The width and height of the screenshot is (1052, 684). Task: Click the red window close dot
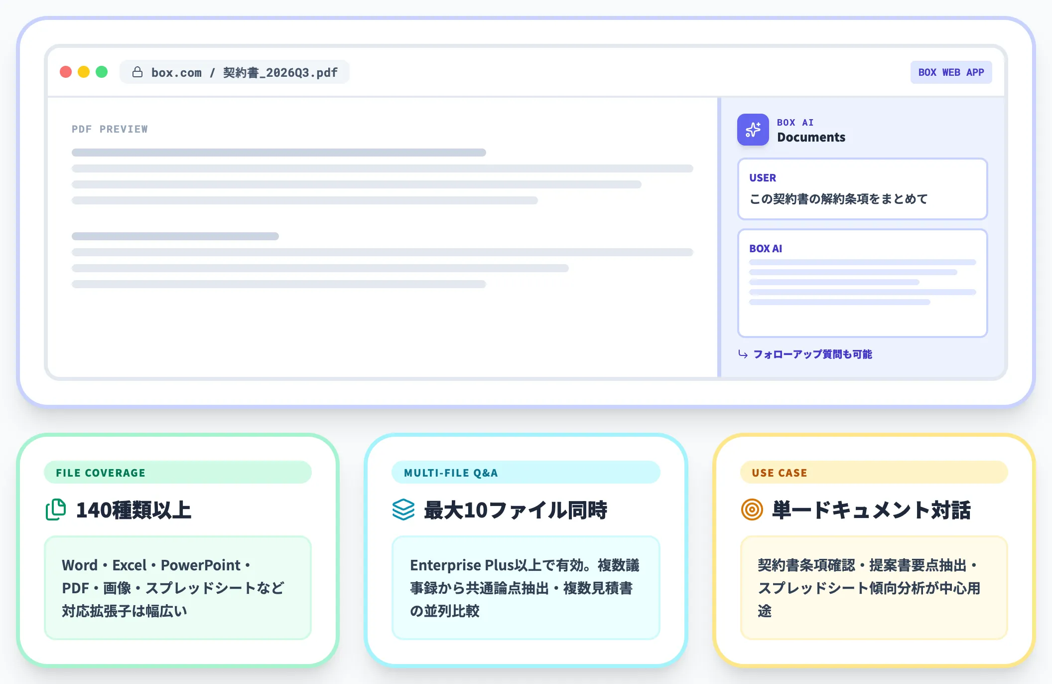tap(66, 72)
